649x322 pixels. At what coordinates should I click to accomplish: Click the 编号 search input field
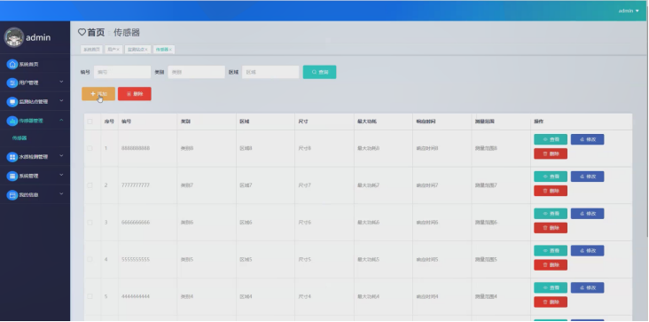122,72
